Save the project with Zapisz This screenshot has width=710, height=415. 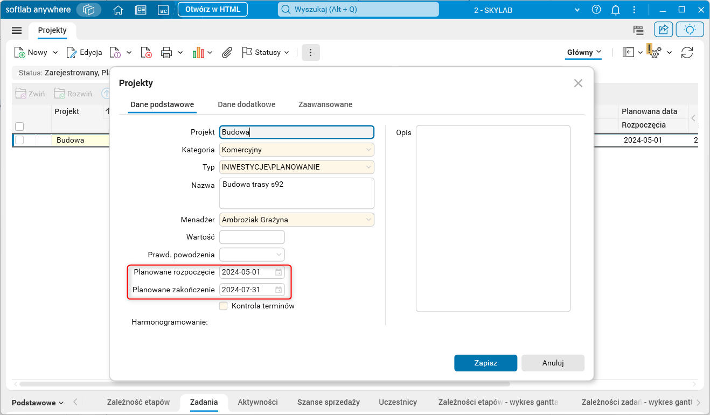tap(486, 363)
